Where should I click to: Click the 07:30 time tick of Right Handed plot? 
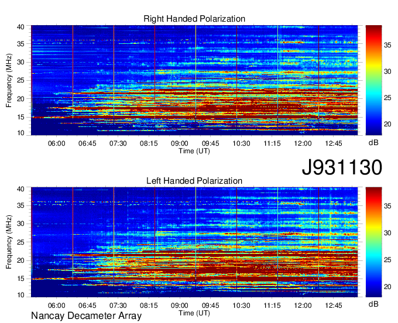[x=118, y=143]
